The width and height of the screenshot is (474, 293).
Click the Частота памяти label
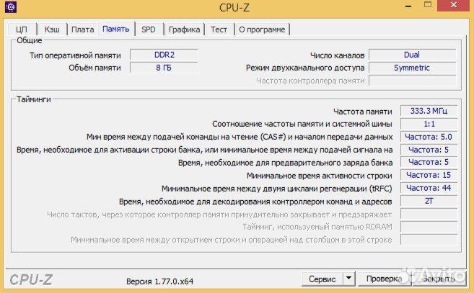[x=362, y=112]
